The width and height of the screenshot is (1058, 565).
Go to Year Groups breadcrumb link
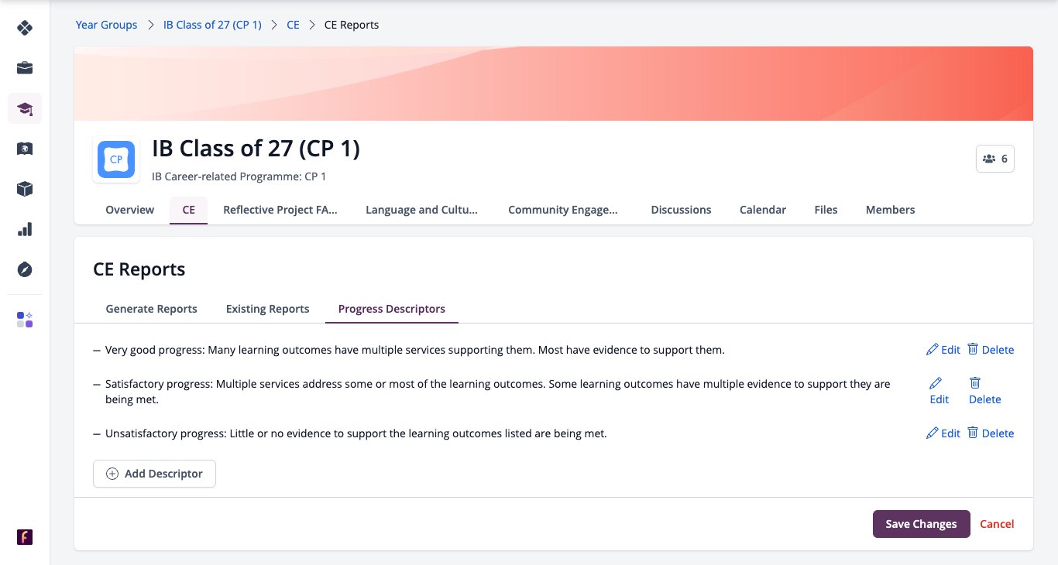click(x=106, y=25)
